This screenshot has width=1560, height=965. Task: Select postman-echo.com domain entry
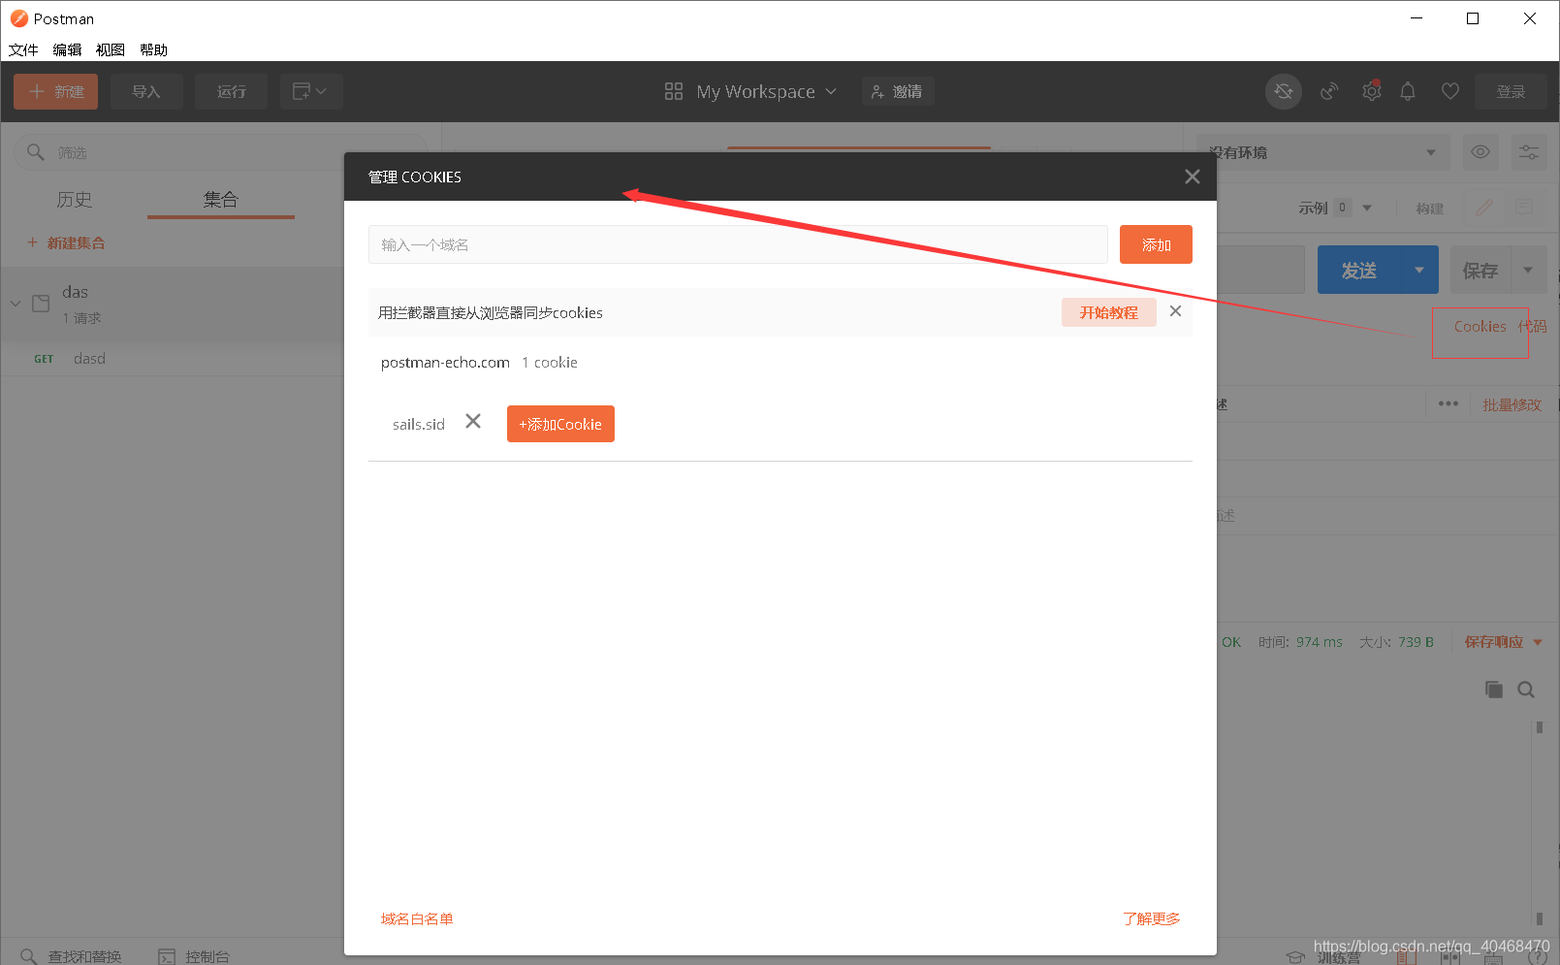(x=445, y=362)
